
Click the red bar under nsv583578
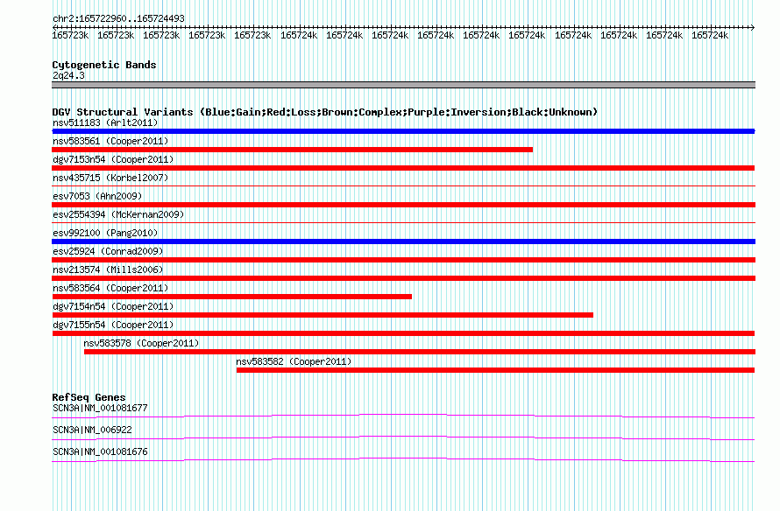420,352
